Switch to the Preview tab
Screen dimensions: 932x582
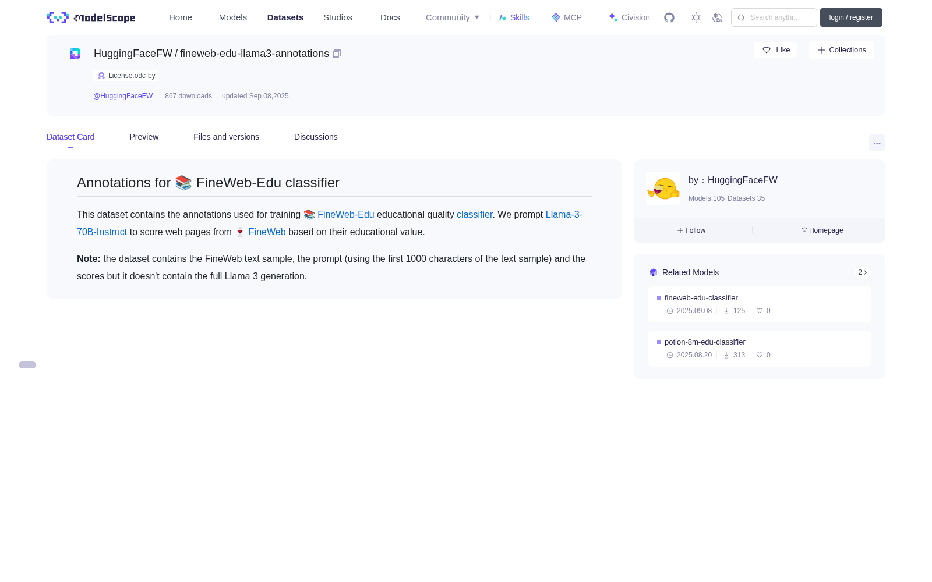tap(144, 137)
